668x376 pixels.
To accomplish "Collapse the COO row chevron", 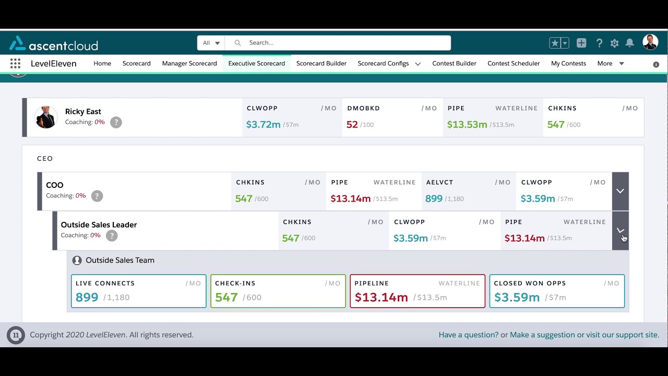I will [620, 191].
